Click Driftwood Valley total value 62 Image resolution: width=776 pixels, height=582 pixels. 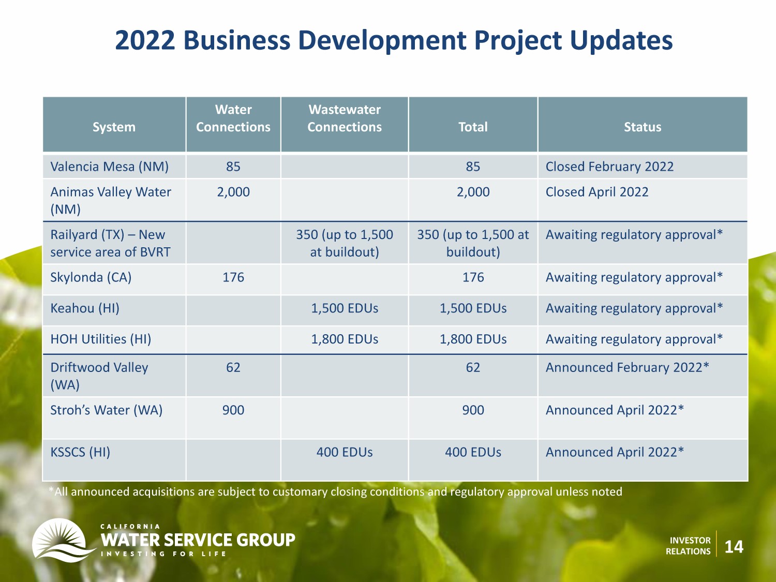click(x=473, y=367)
